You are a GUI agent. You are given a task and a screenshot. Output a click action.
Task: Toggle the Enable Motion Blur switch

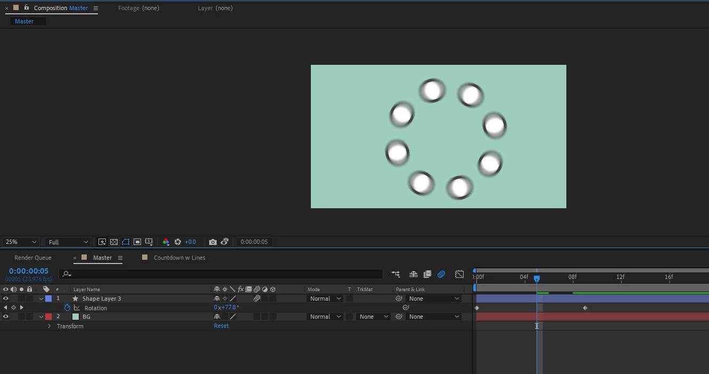click(x=441, y=274)
